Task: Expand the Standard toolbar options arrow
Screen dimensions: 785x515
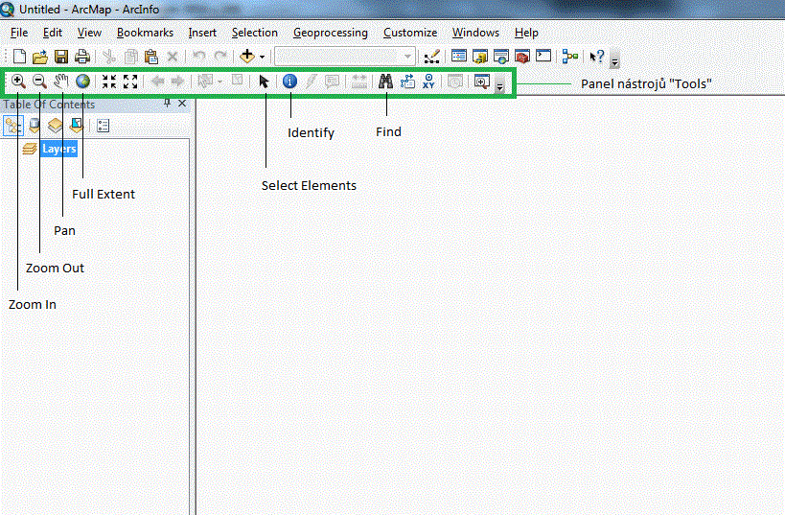Action: click(x=614, y=61)
